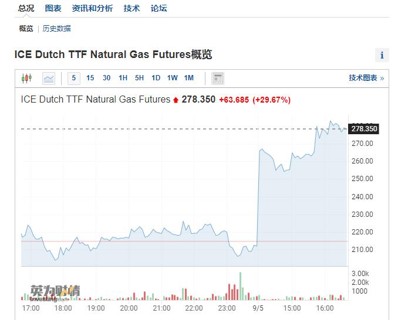Open the 历史数据 sub-tab

56,28
